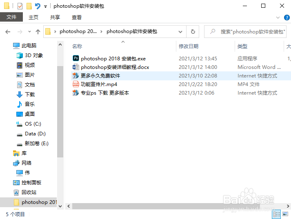Click 'photoshop软件安装包' breadcrumb segment
Screen dimensions: 291x219
pos(132,31)
